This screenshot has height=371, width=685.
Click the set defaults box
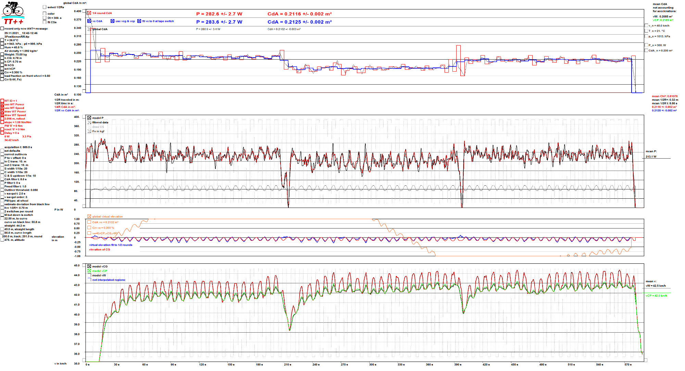coord(2,151)
